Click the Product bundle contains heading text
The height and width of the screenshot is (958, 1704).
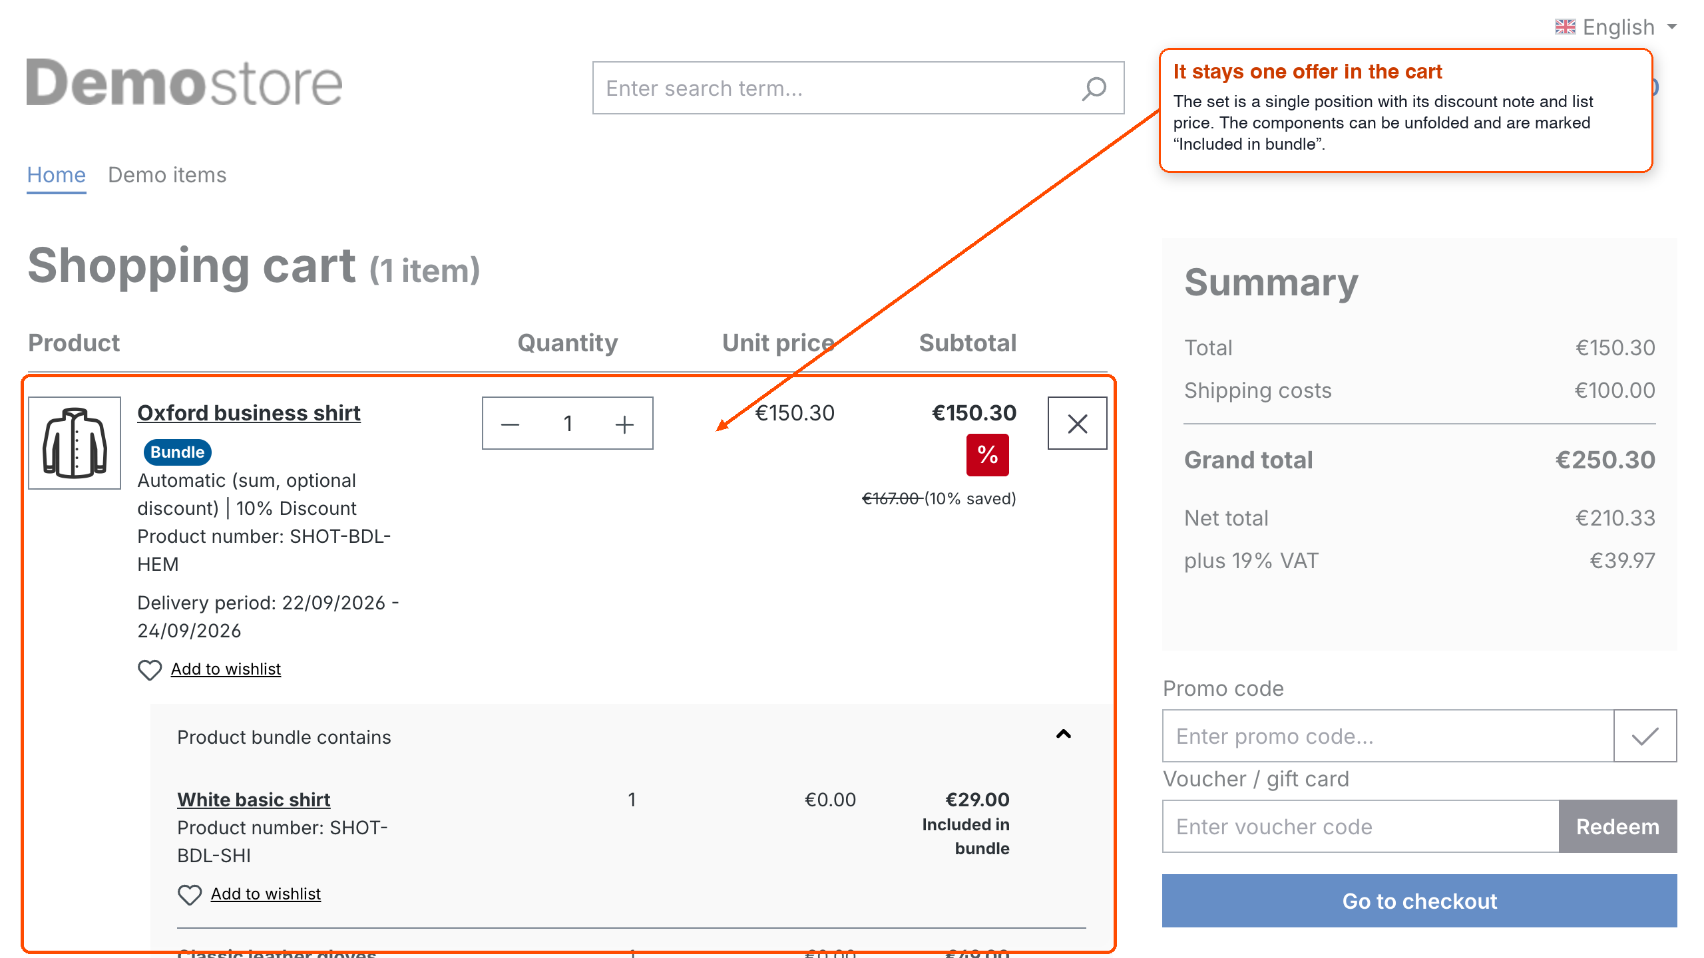[284, 737]
